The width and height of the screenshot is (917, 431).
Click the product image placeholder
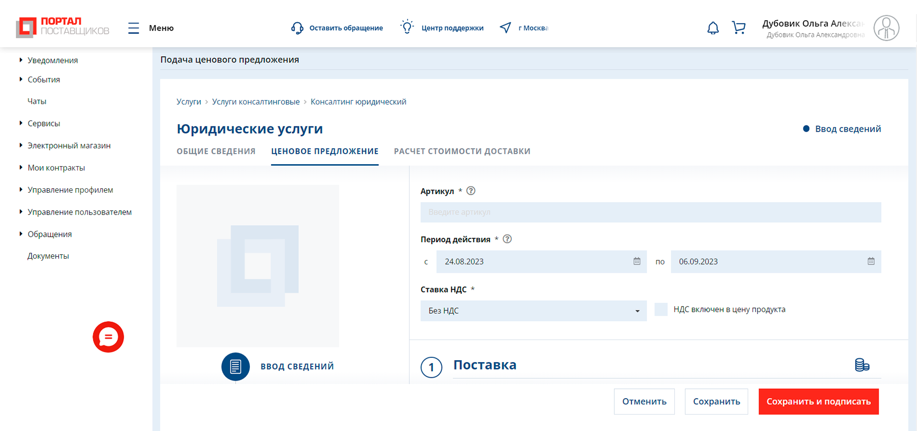coord(258,266)
